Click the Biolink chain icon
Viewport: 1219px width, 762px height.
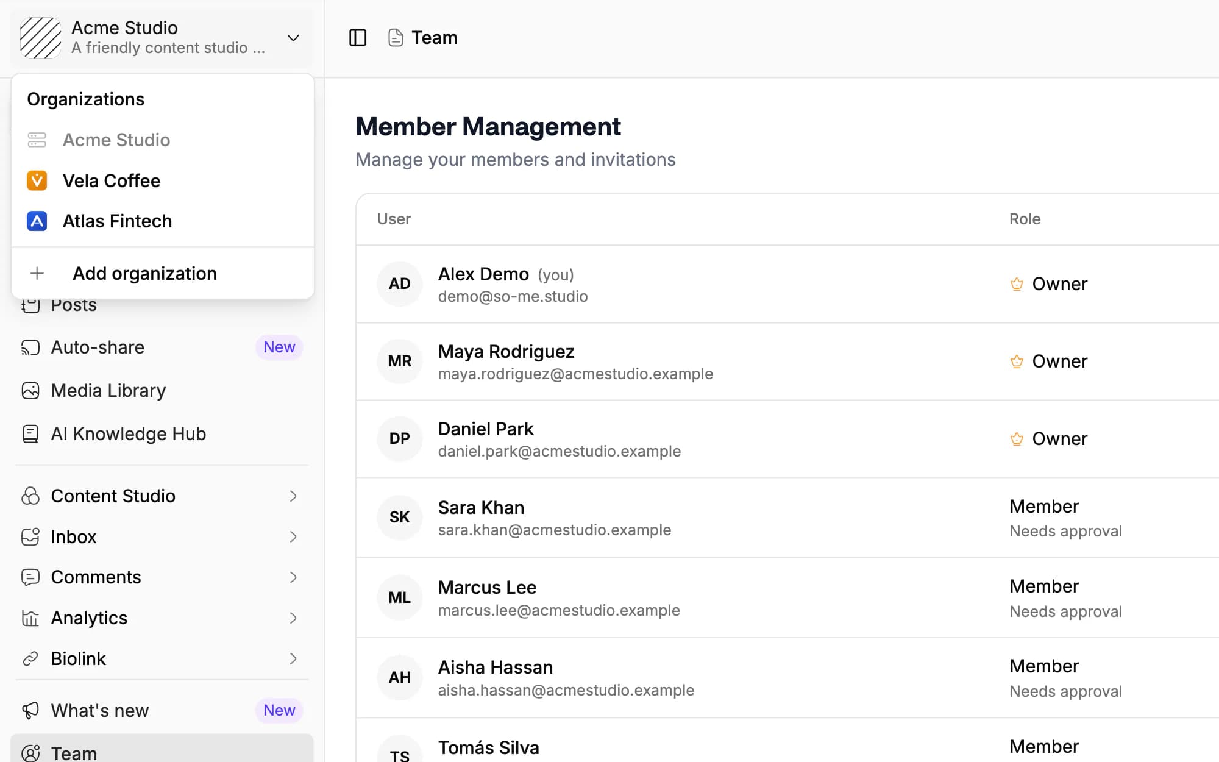click(30, 659)
